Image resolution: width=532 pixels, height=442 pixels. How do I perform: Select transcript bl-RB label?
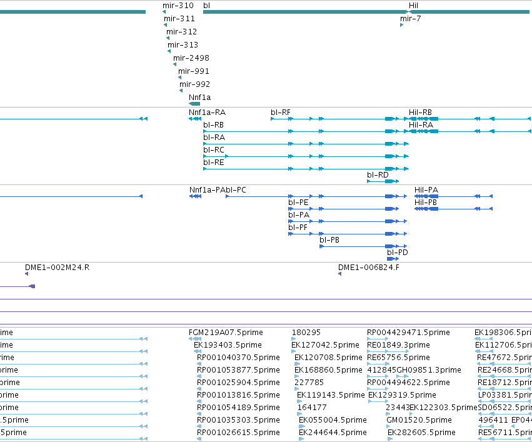point(213,125)
